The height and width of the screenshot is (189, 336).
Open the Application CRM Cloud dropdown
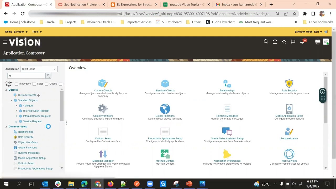(x=39, y=69)
